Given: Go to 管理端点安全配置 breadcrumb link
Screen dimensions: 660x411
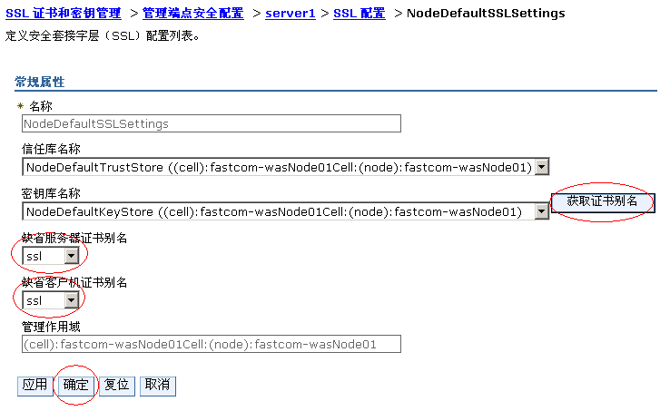Looking at the screenshot, I should [x=193, y=14].
